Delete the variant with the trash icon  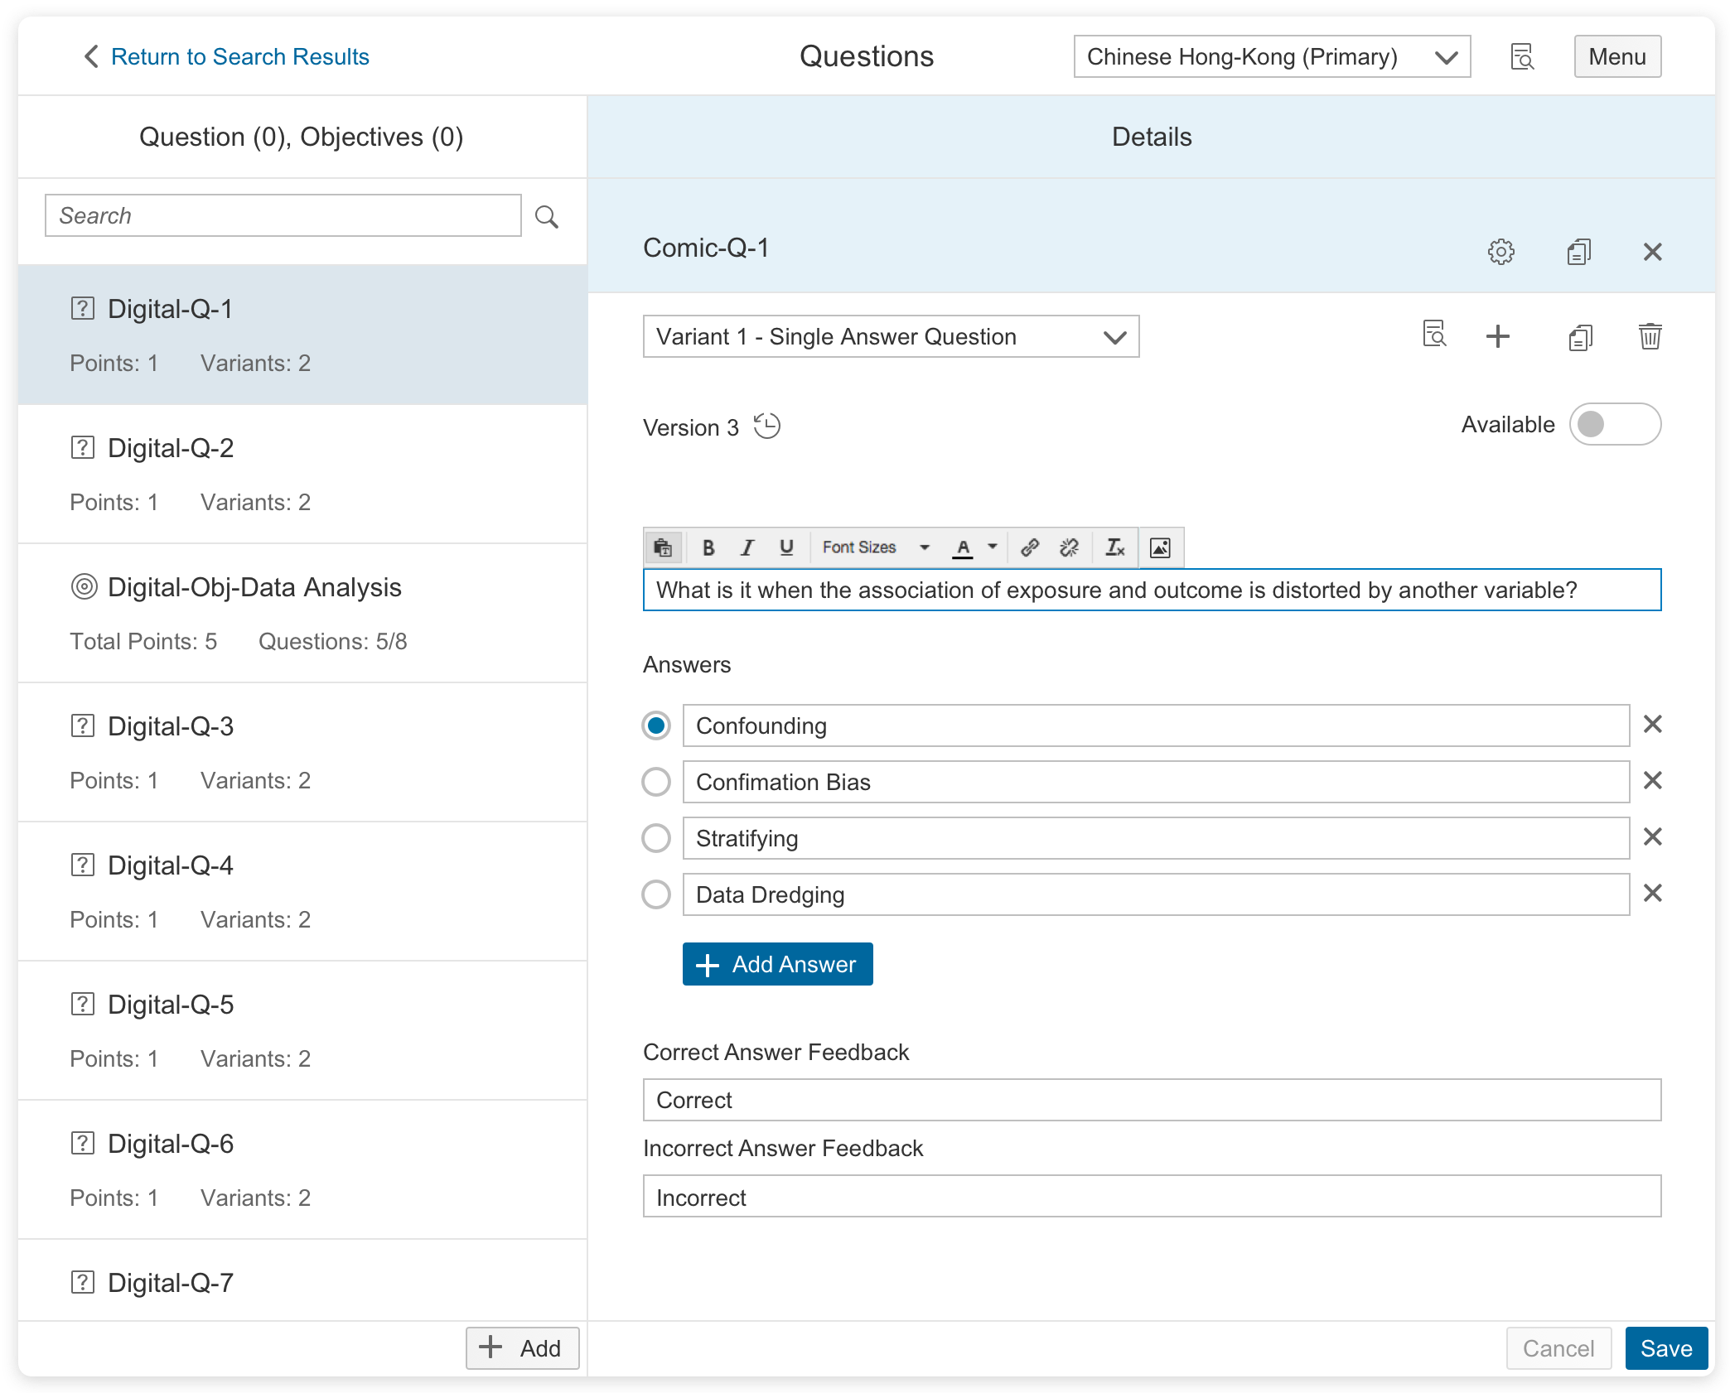1650,336
